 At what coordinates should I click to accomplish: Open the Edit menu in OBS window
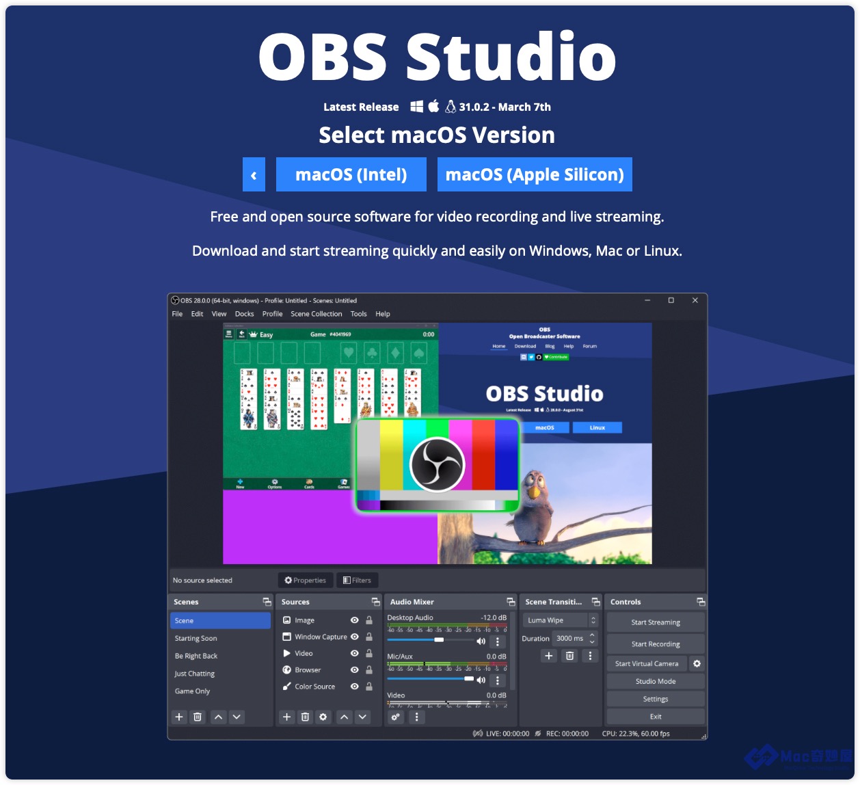[x=197, y=314]
